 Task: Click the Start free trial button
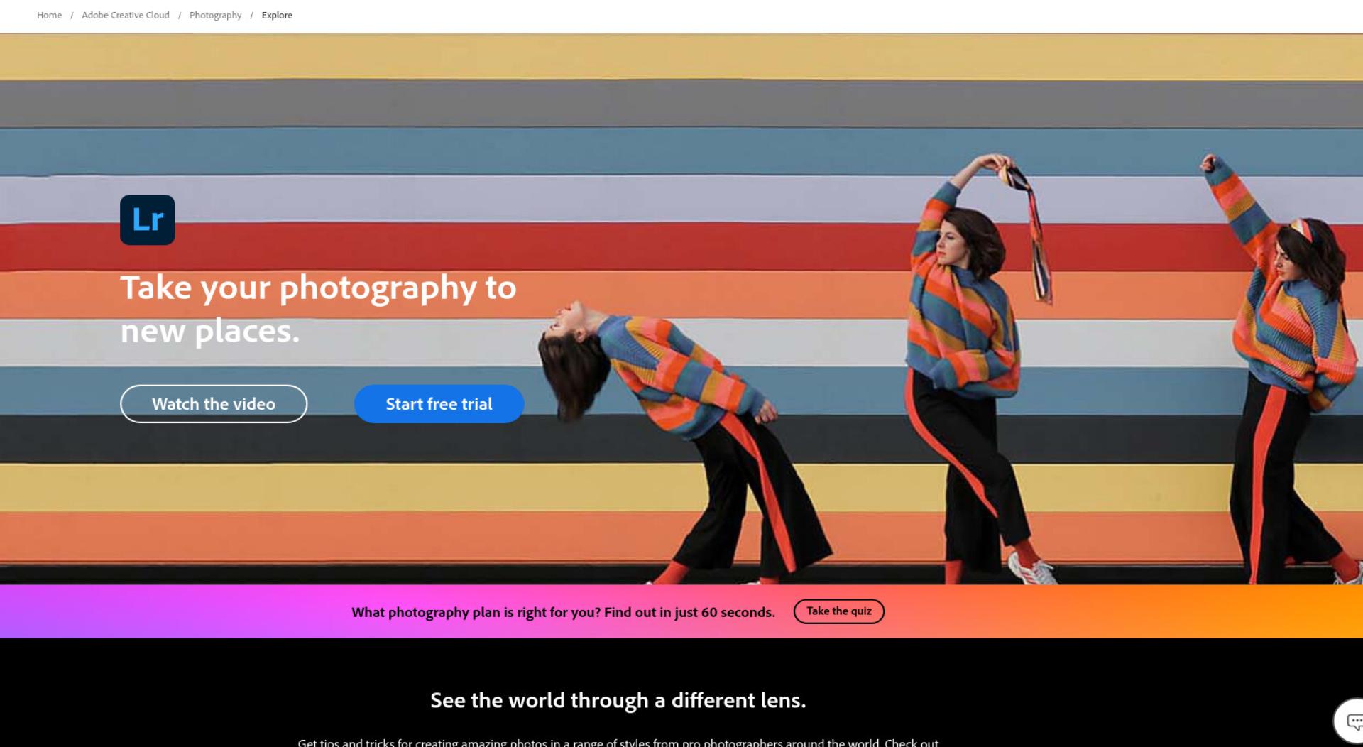(x=439, y=404)
